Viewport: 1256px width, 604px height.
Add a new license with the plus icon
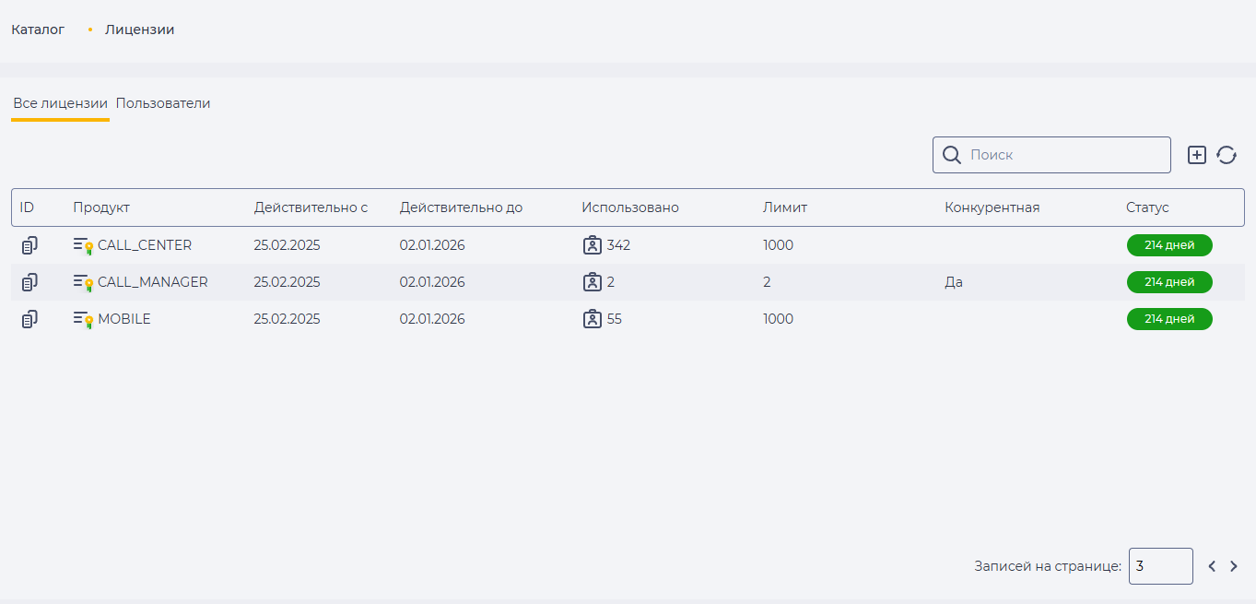pyautogui.click(x=1196, y=155)
